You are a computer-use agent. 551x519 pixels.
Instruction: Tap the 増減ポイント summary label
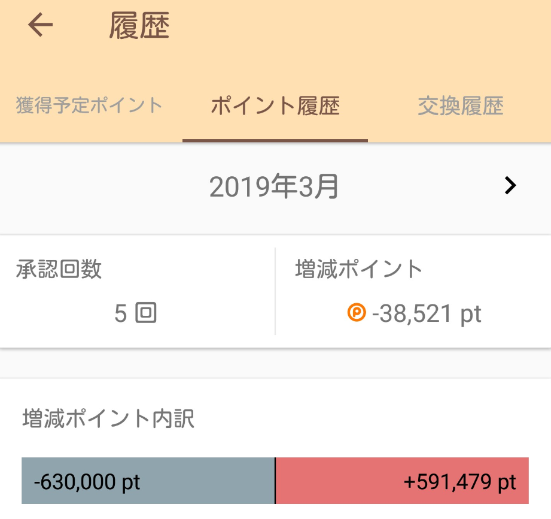click(x=359, y=269)
